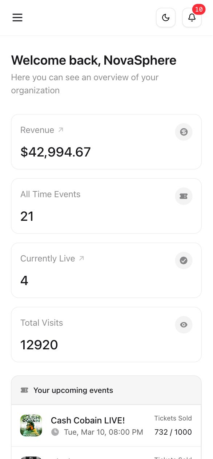Expand the Revenue card with its diagonal arrow
Viewport: 213px width, 459px height.
(x=60, y=129)
